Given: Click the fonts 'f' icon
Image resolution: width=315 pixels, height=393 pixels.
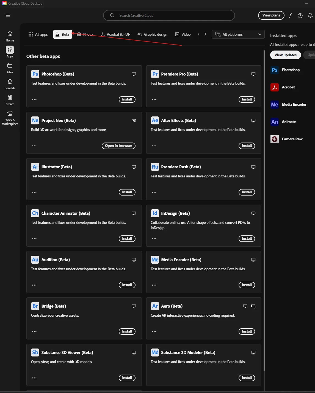Looking at the screenshot, I should [x=290, y=15].
